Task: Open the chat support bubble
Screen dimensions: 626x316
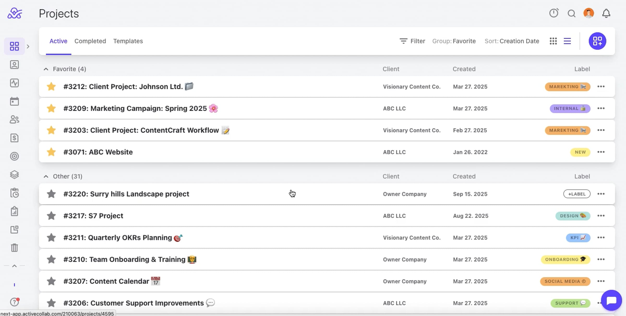Action: [611, 300]
